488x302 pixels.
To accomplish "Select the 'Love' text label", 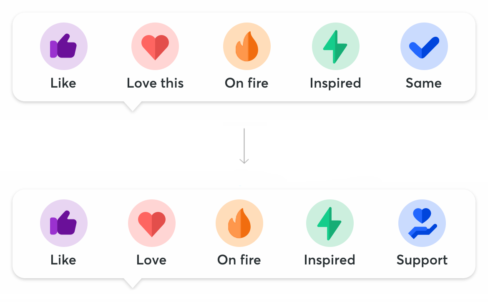I will tap(151, 260).
